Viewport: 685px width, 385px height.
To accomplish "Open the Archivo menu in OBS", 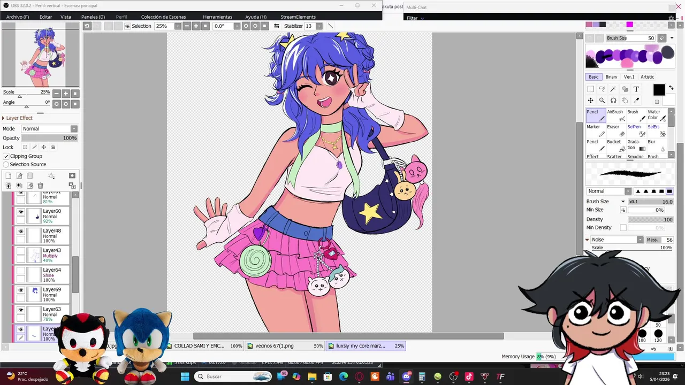I will pos(18,17).
